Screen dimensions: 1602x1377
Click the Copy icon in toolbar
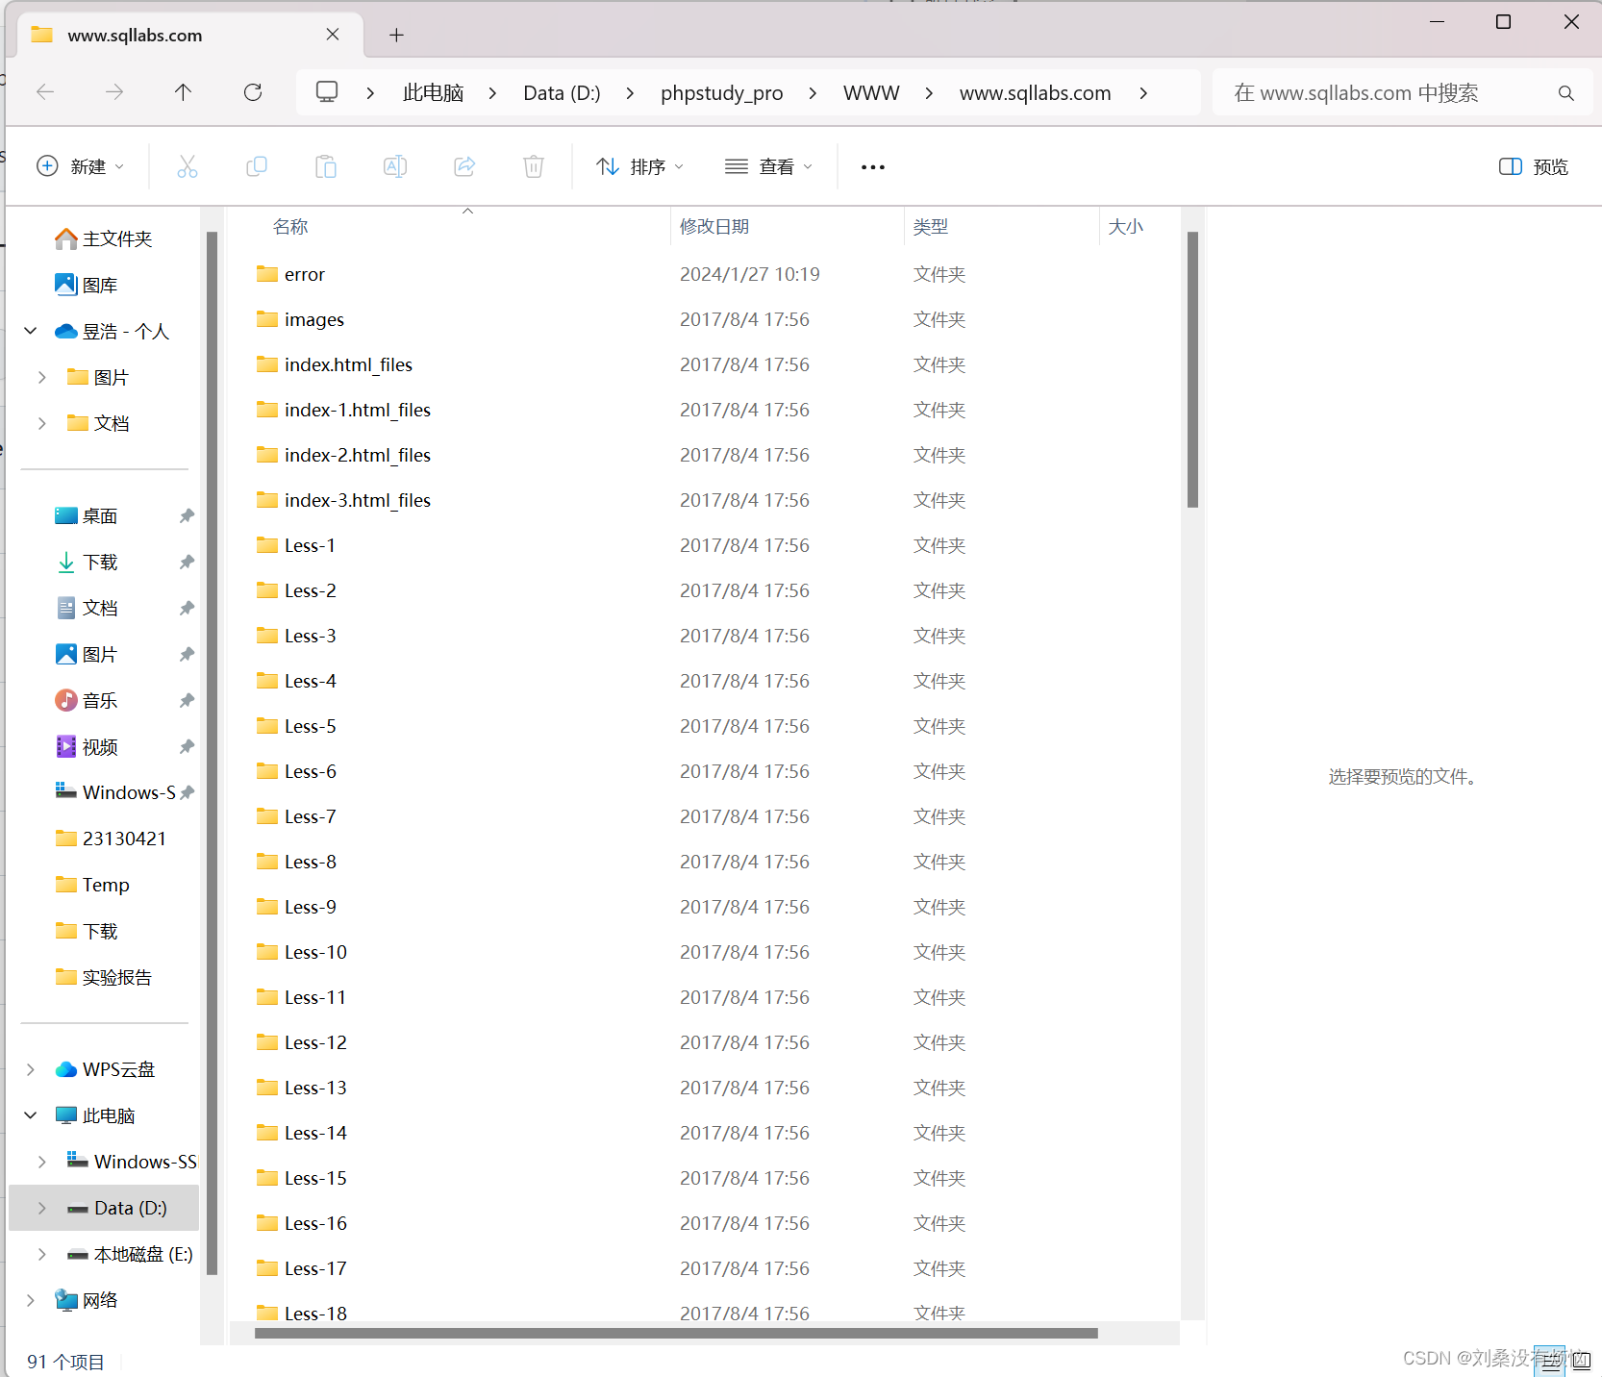tap(257, 166)
